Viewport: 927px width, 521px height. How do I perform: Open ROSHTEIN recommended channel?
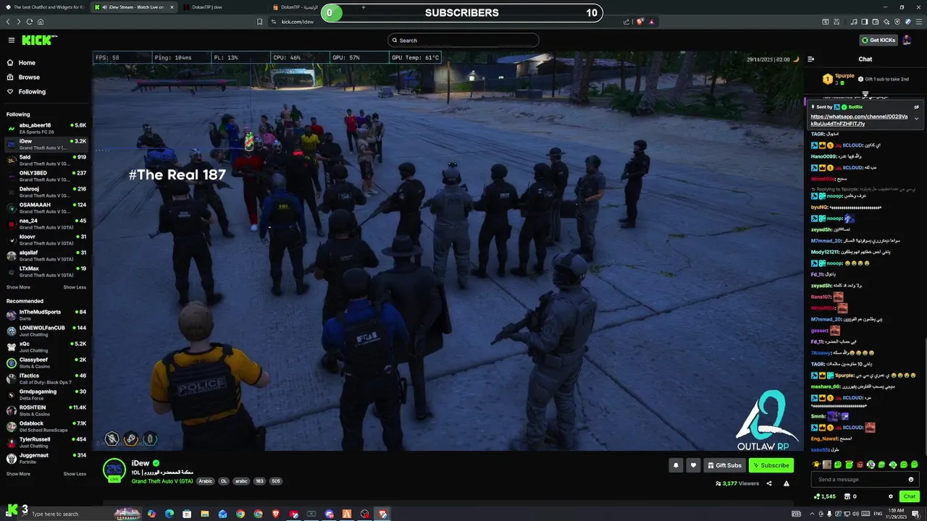click(46, 410)
